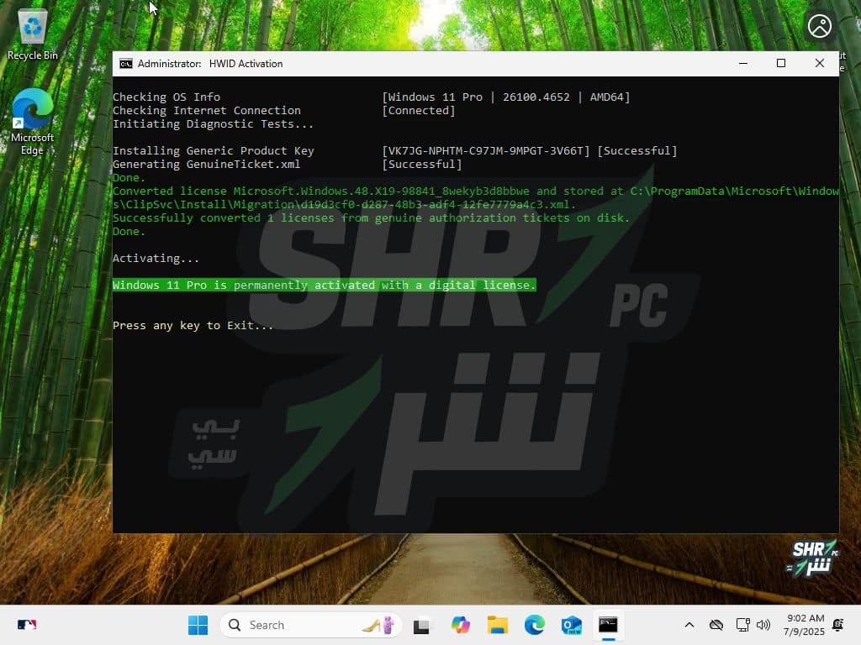
Task: Click the cmd icon in HWID Activation title bar
Action: click(x=126, y=64)
